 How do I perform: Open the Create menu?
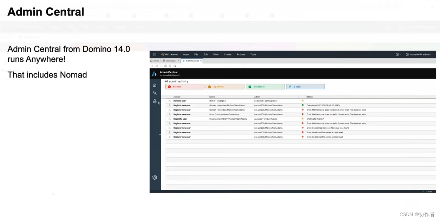pos(228,54)
